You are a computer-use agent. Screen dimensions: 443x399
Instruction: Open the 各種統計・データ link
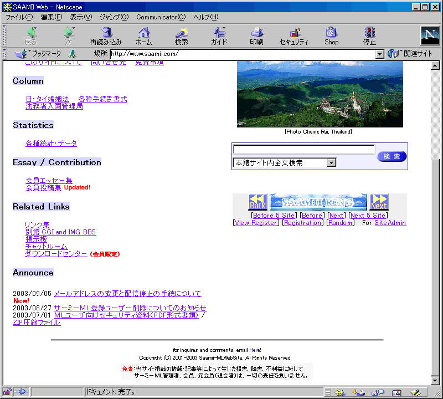click(51, 144)
